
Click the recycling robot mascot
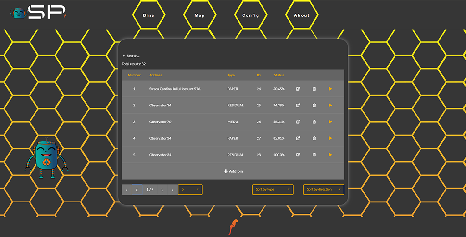click(x=46, y=159)
